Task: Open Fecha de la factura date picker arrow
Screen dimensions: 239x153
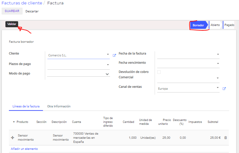Action: point(218,54)
